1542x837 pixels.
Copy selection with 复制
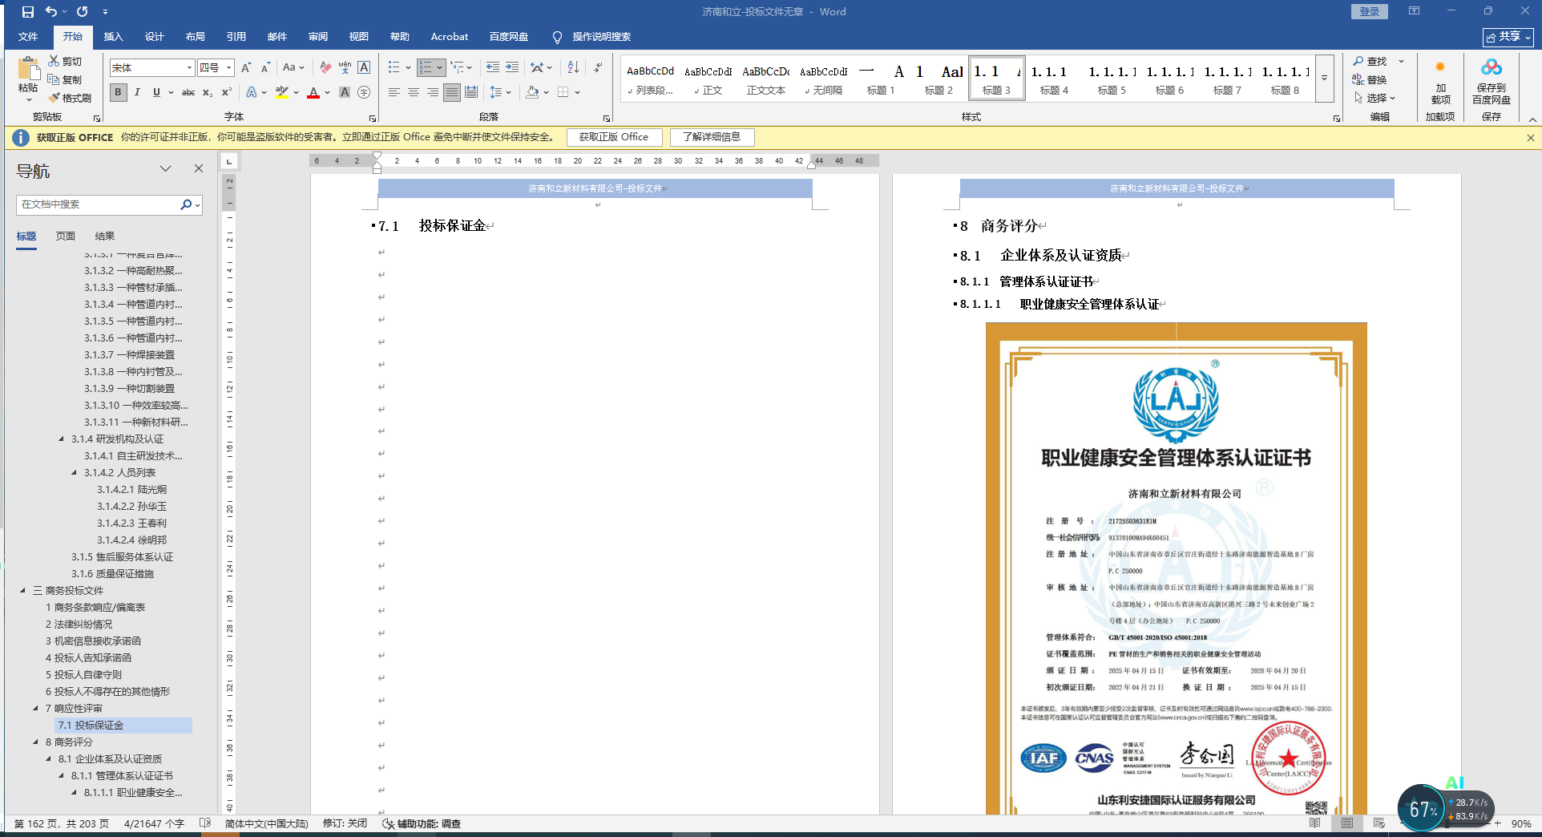pos(65,79)
